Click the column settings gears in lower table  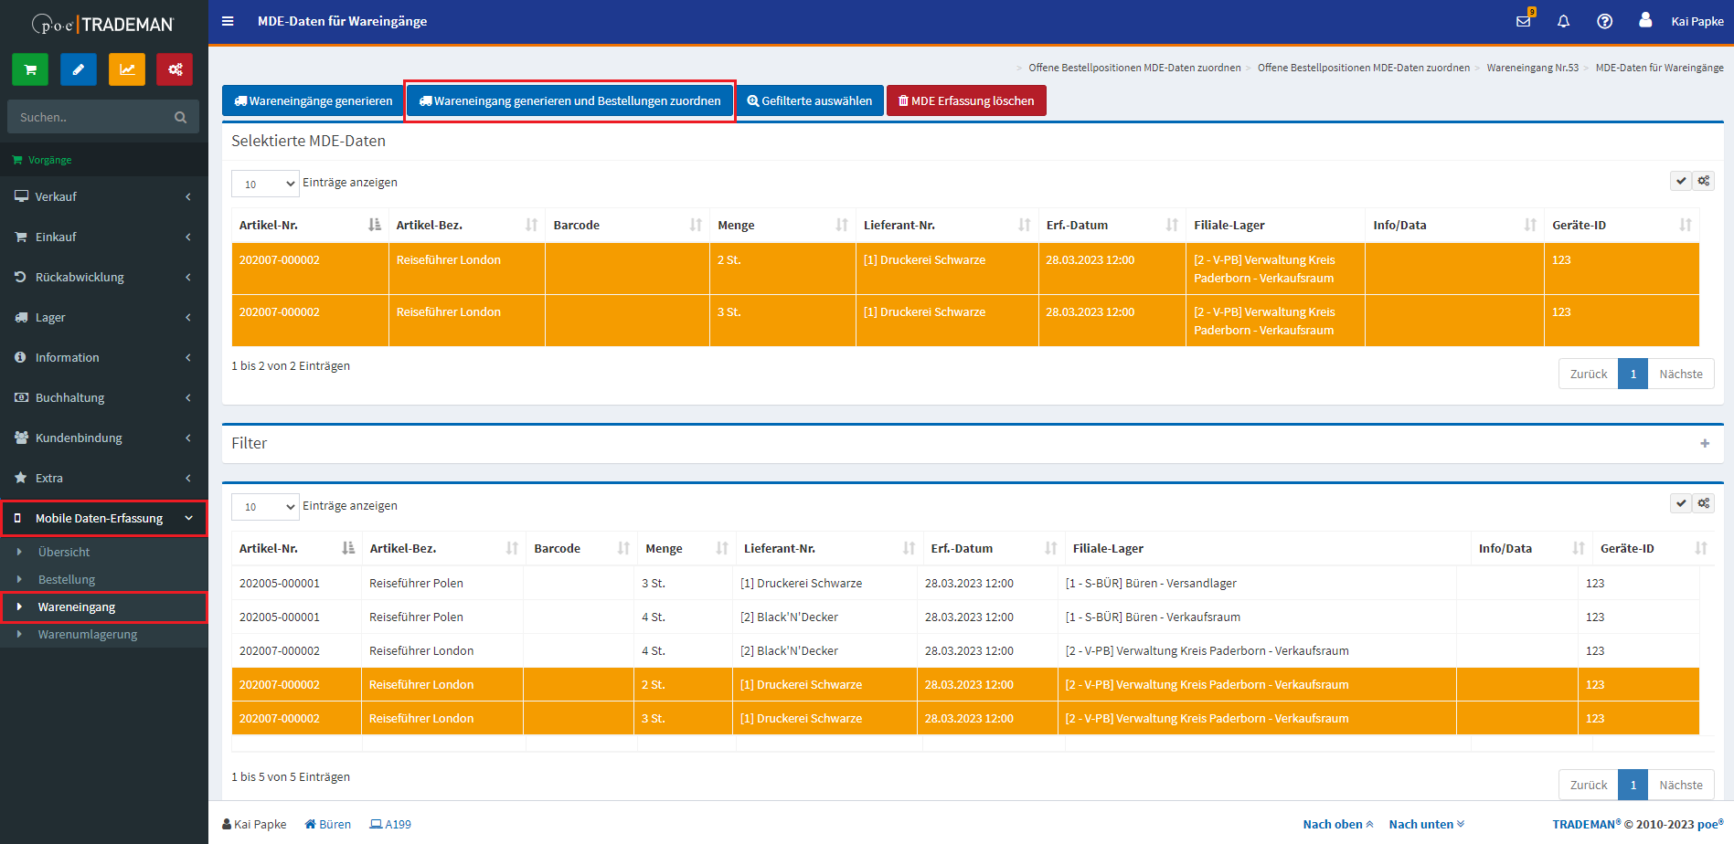coord(1703,503)
